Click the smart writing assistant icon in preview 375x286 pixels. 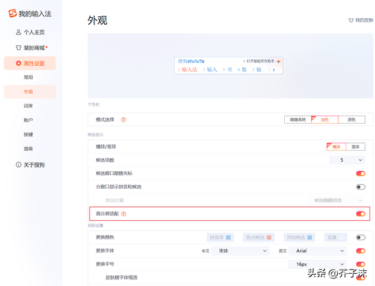pyautogui.click(x=278, y=61)
